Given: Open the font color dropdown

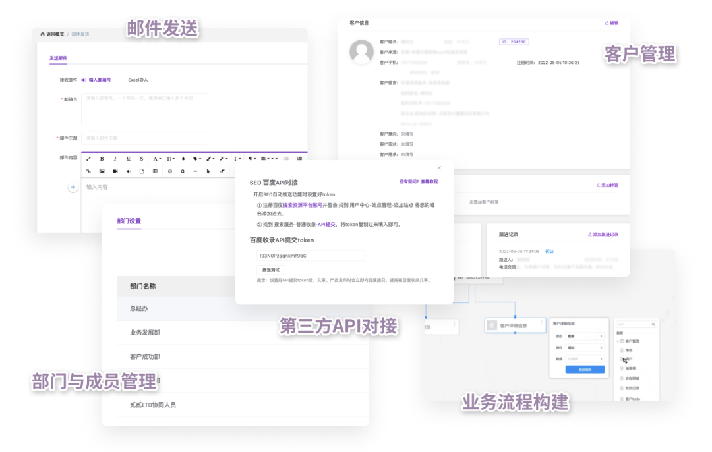Looking at the screenshot, I should [157, 159].
